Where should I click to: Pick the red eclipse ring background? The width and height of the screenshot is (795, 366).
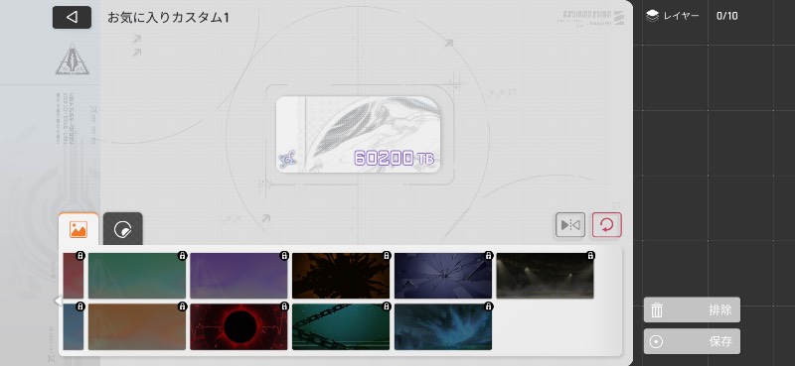click(238, 327)
